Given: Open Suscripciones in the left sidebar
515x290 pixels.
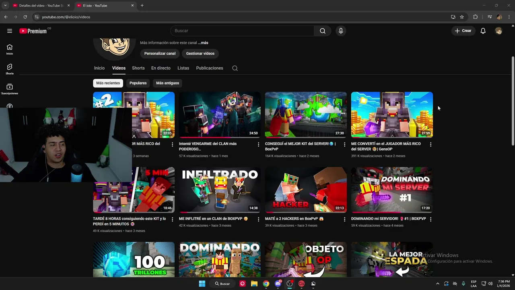Looking at the screenshot, I should (10, 89).
